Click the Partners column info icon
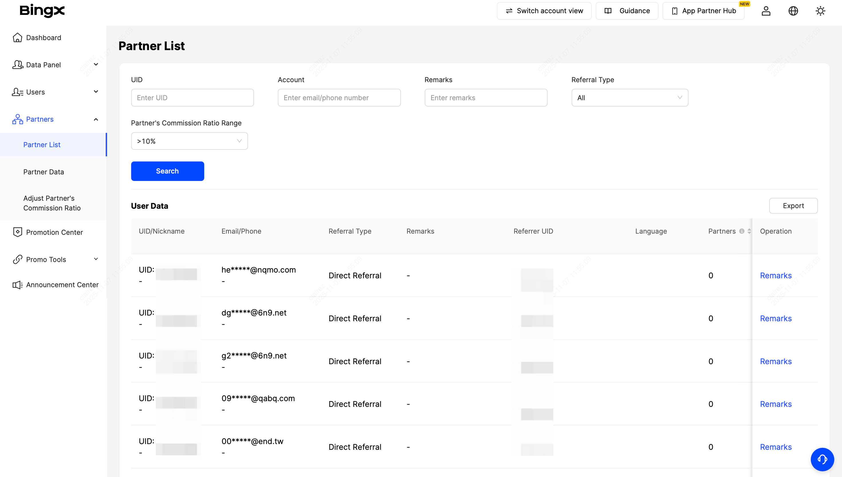The image size is (842, 477). click(742, 231)
